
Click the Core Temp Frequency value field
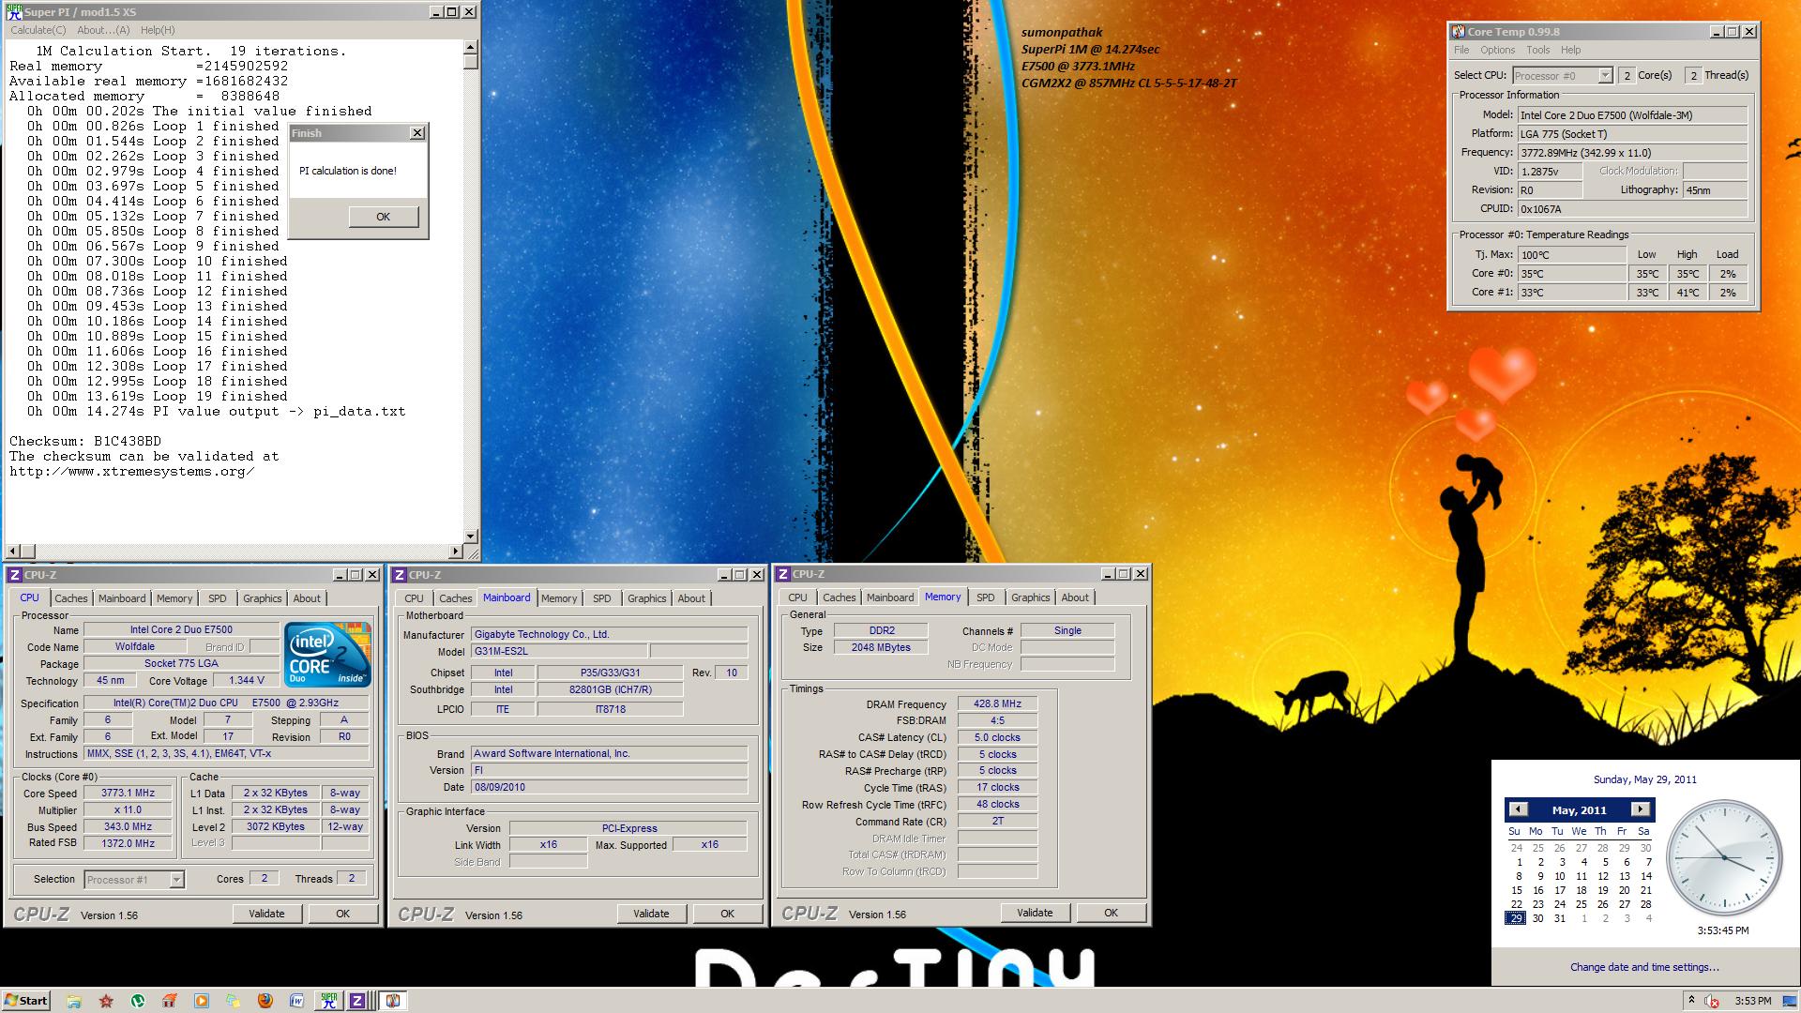1631,152
